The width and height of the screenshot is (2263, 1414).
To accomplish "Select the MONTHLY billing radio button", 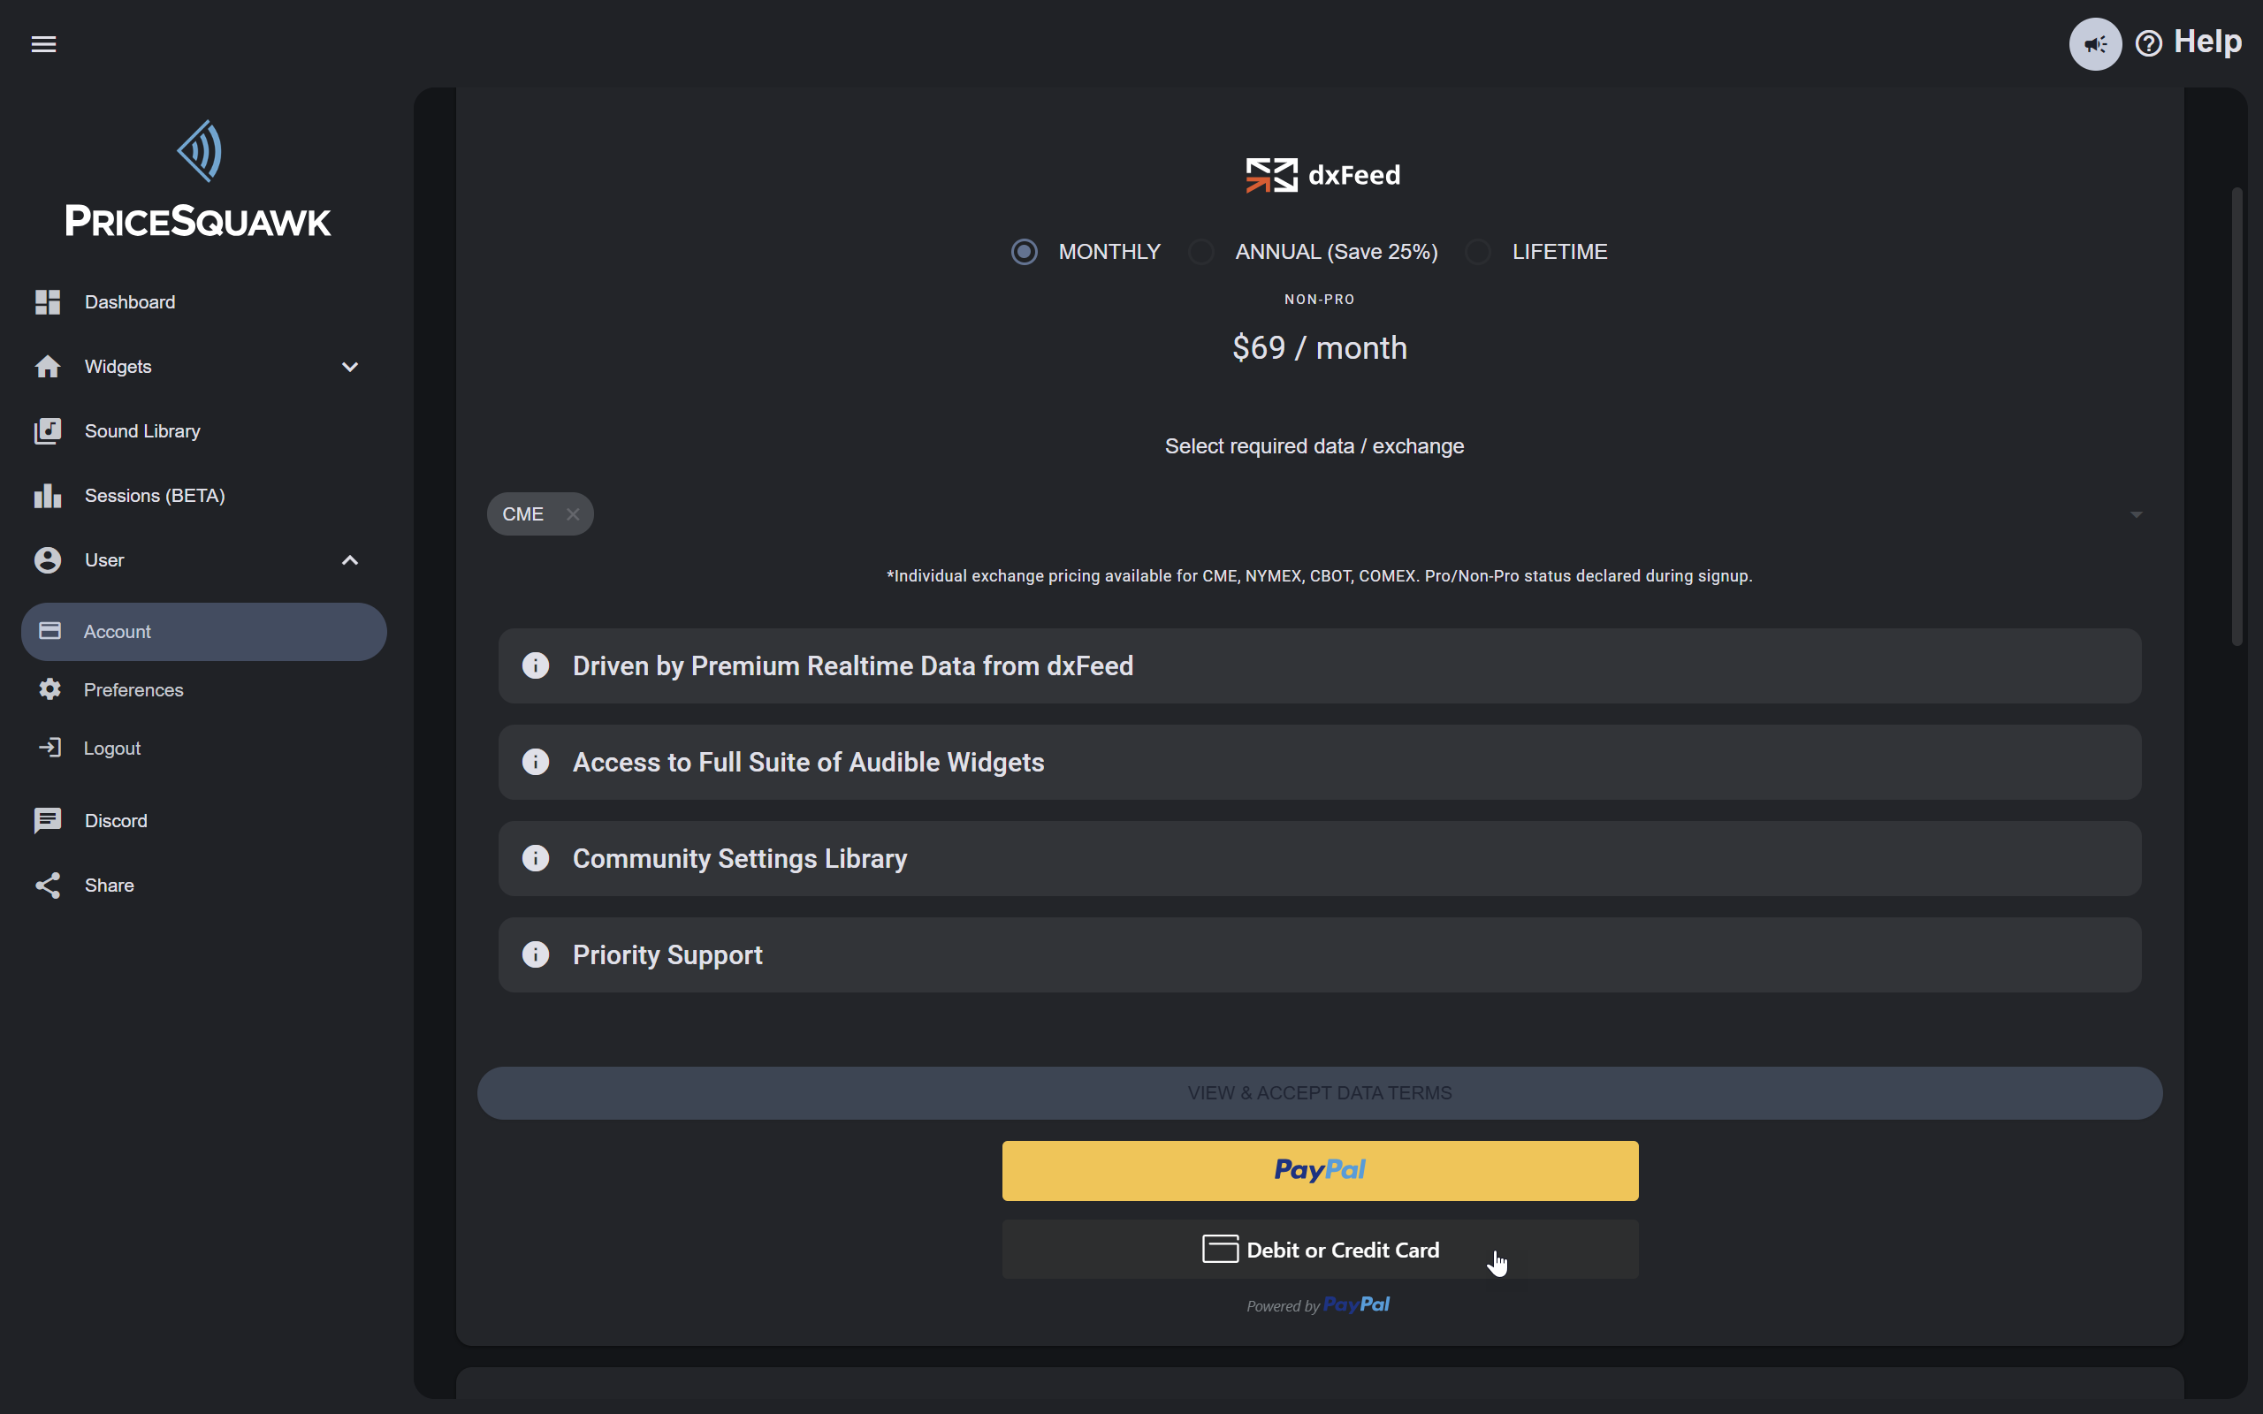I will pos(1024,252).
